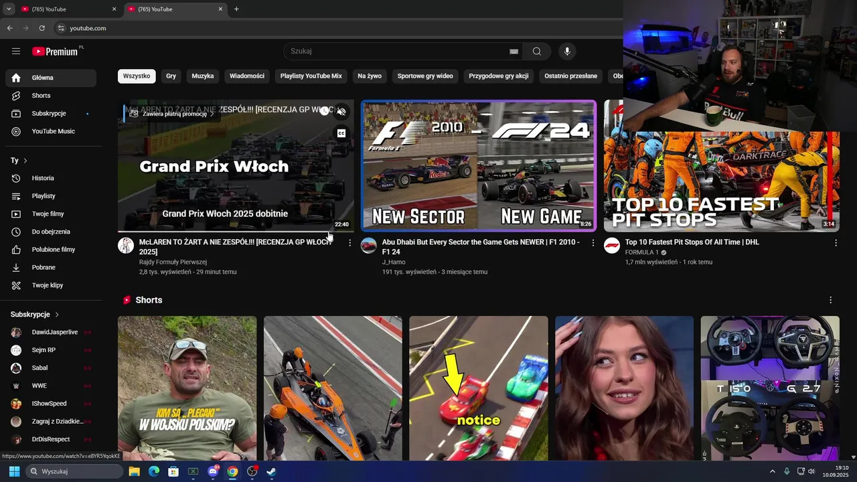The image size is (857, 482).
Task: Open Pobrane downloads
Action: (51, 267)
